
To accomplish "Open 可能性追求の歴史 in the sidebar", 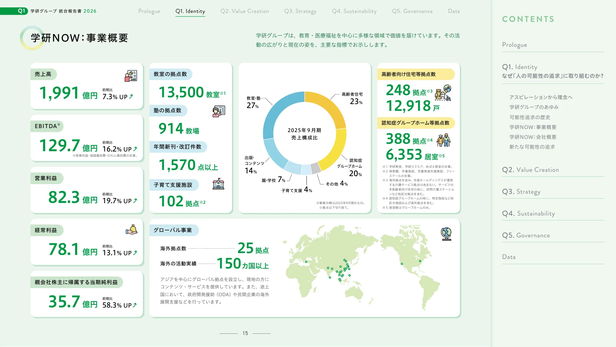I will pyautogui.click(x=530, y=117).
